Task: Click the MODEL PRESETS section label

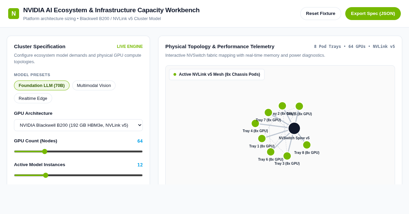Action: pyautogui.click(x=32, y=75)
